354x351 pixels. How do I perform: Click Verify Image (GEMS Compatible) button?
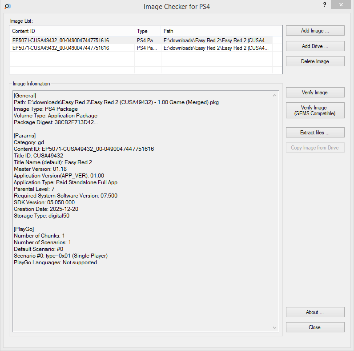click(315, 110)
